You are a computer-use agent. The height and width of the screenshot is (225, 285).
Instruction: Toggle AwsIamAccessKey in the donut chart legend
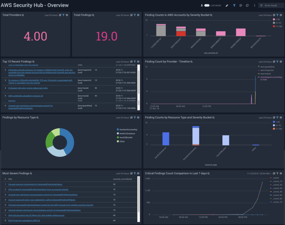(x=127, y=130)
